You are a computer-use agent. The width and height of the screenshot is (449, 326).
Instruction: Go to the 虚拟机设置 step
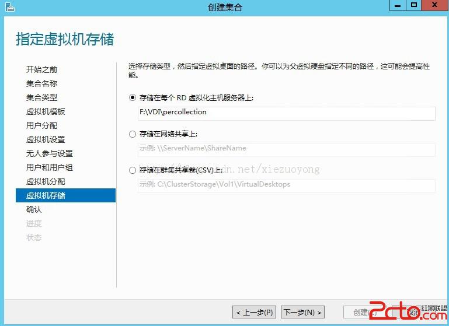pyautogui.click(x=46, y=139)
